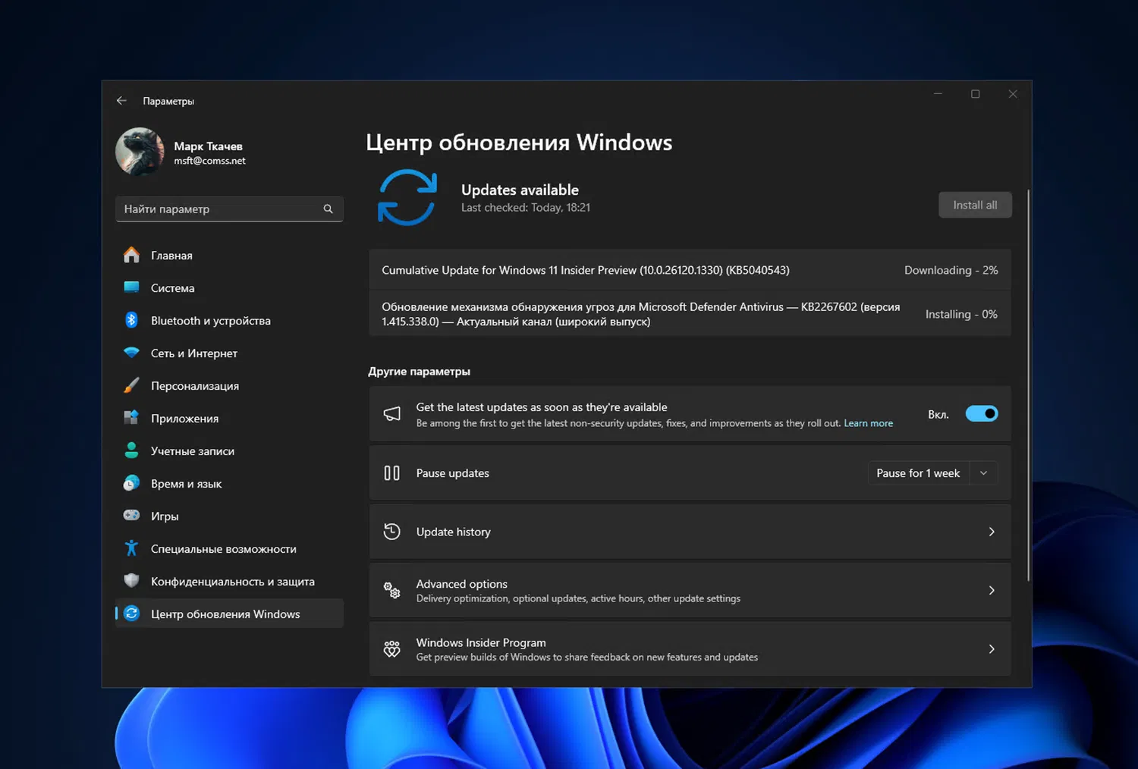The width and height of the screenshot is (1138, 769).
Task: Click the Специальные возможности accessibility icon
Action: click(131, 548)
